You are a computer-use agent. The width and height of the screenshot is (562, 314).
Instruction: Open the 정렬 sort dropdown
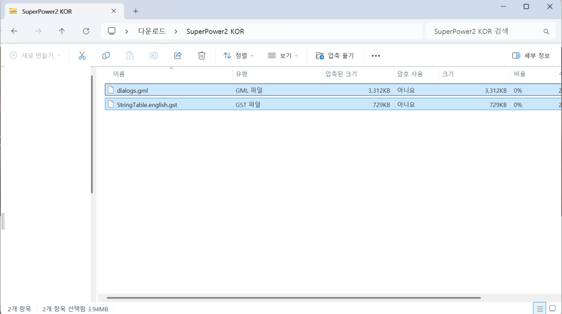pos(238,55)
